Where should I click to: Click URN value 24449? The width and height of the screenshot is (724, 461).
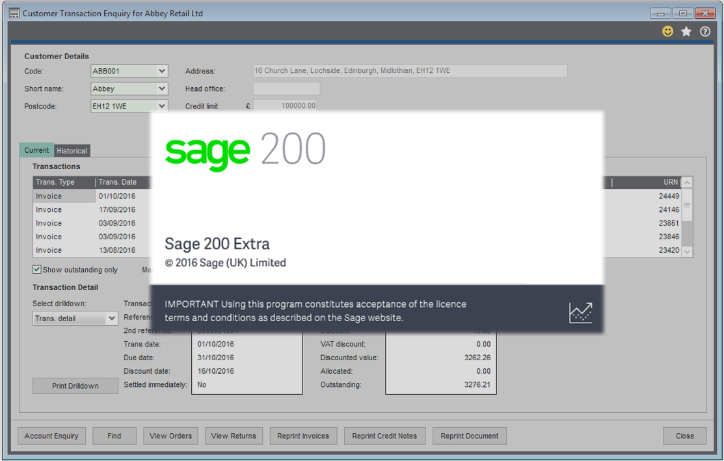point(669,196)
